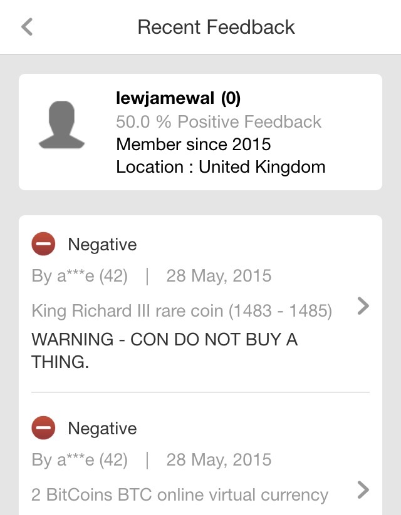Image resolution: width=401 pixels, height=515 pixels.
Task: Click red negative icon on BitCoins feedback
Action: (x=43, y=429)
